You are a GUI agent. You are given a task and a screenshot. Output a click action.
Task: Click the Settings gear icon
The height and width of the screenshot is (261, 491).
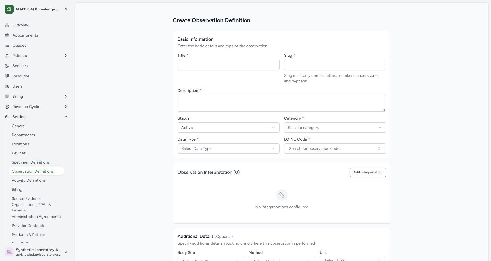7,117
